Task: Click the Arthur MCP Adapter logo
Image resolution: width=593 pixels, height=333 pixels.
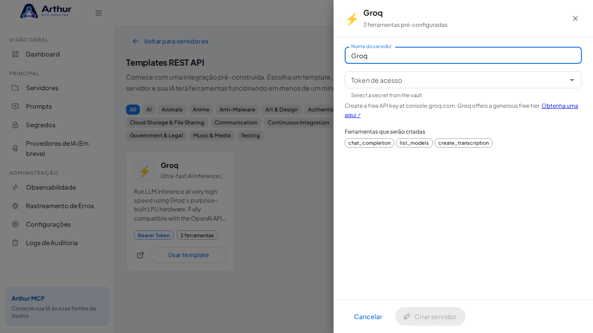Action: 45,11
